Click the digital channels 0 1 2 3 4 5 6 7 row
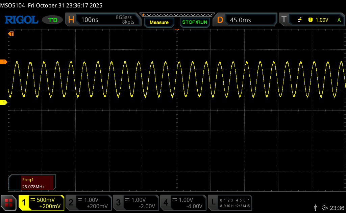Viewport: 346px width, 213px height. [235, 200]
